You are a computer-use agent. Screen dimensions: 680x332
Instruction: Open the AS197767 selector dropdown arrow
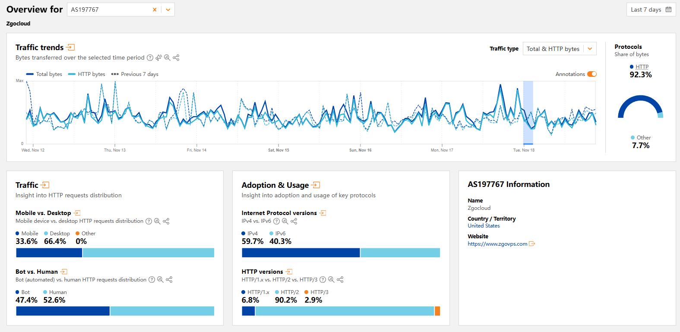168,9
